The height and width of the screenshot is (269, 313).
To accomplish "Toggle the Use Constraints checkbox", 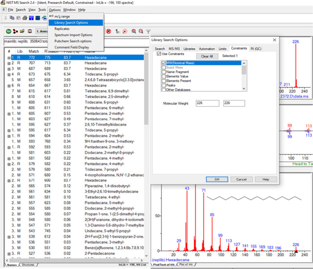I will (159, 54).
